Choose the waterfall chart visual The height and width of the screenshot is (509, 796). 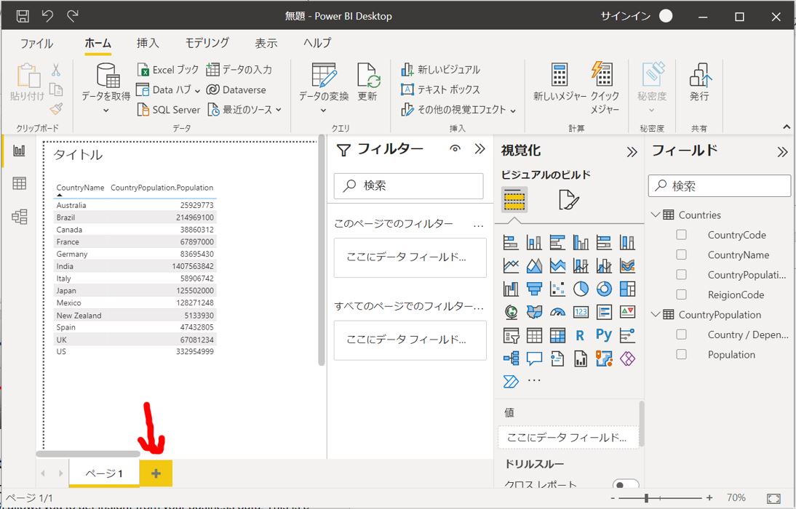(x=511, y=289)
